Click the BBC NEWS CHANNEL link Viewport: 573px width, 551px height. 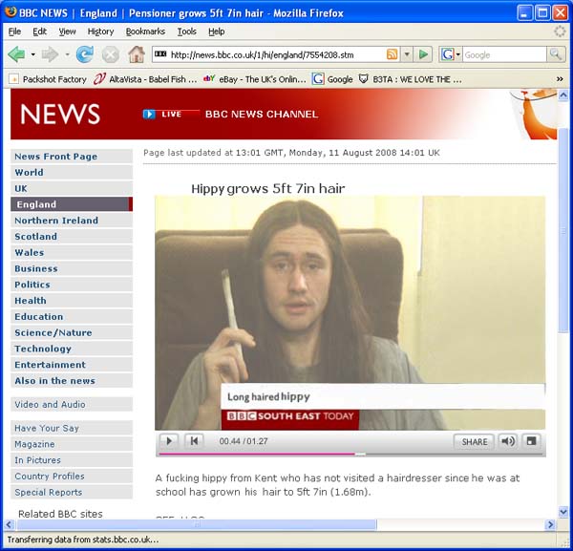pos(262,115)
